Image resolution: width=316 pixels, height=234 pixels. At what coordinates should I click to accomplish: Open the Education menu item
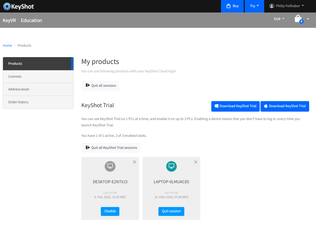(31, 20)
